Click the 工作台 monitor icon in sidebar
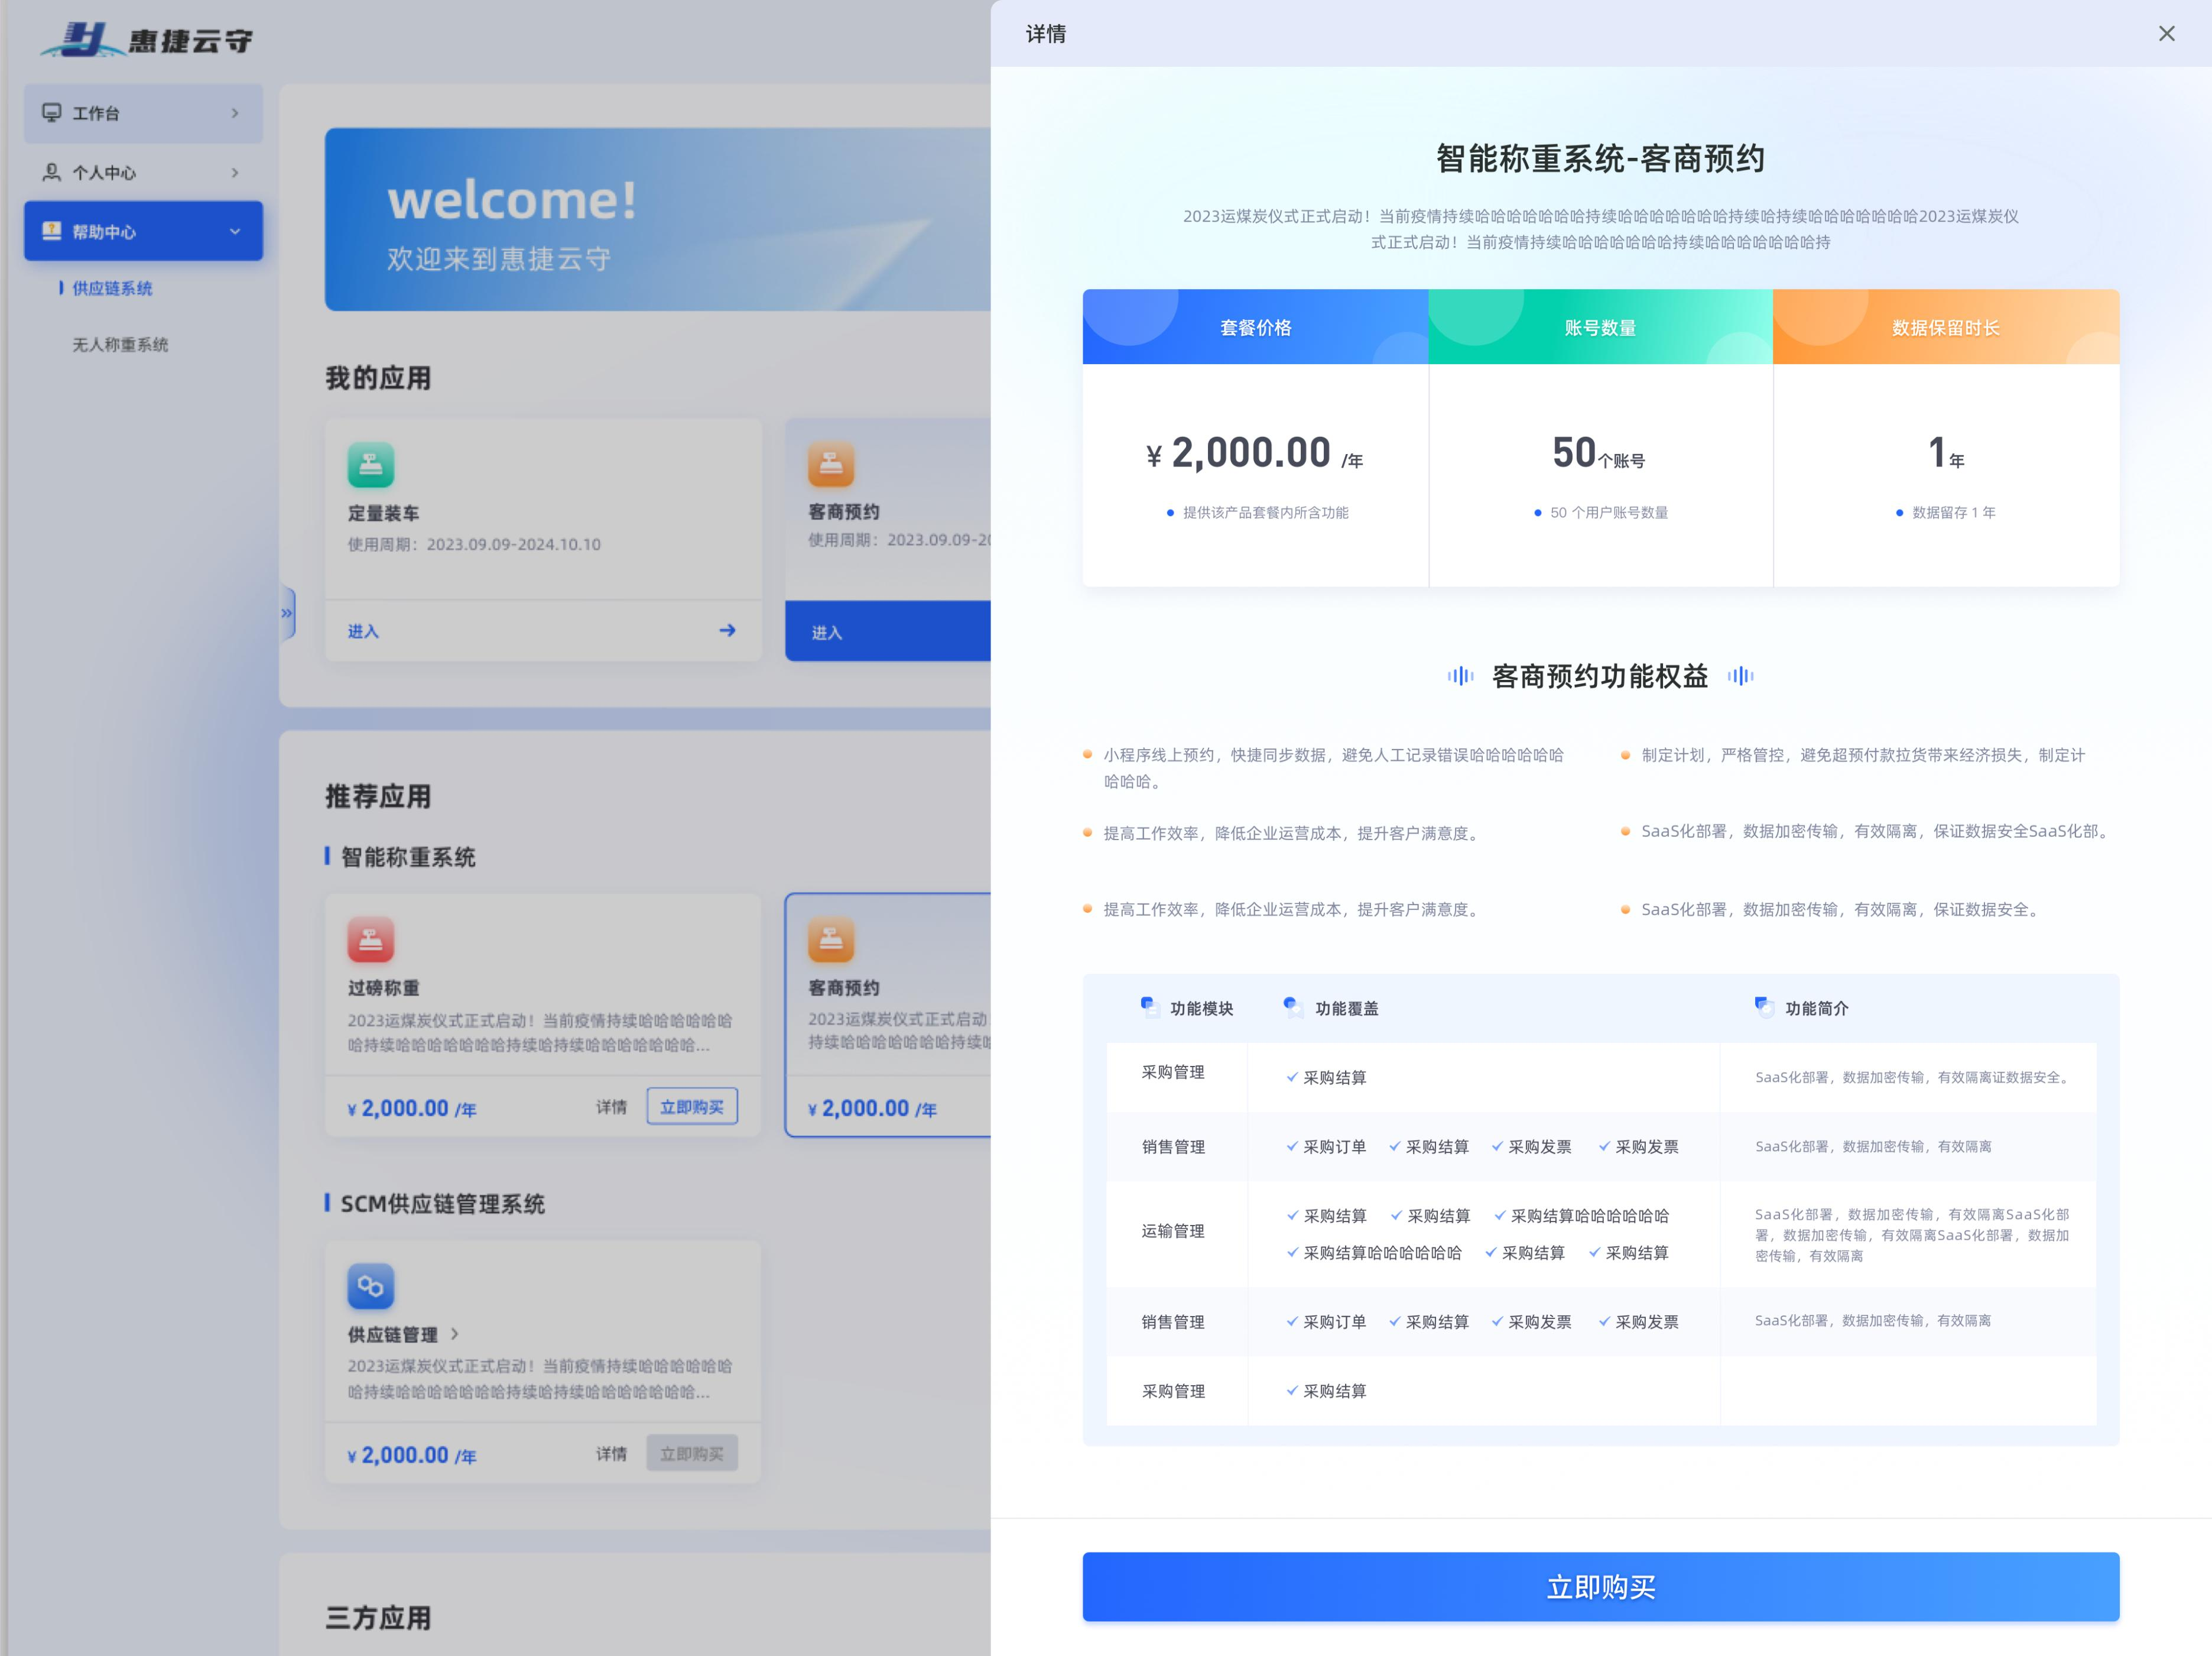This screenshot has height=1656, width=2212. tap(53, 113)
